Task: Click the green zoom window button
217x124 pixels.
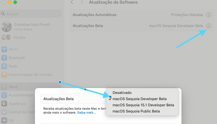Action: tap(15, 2)
